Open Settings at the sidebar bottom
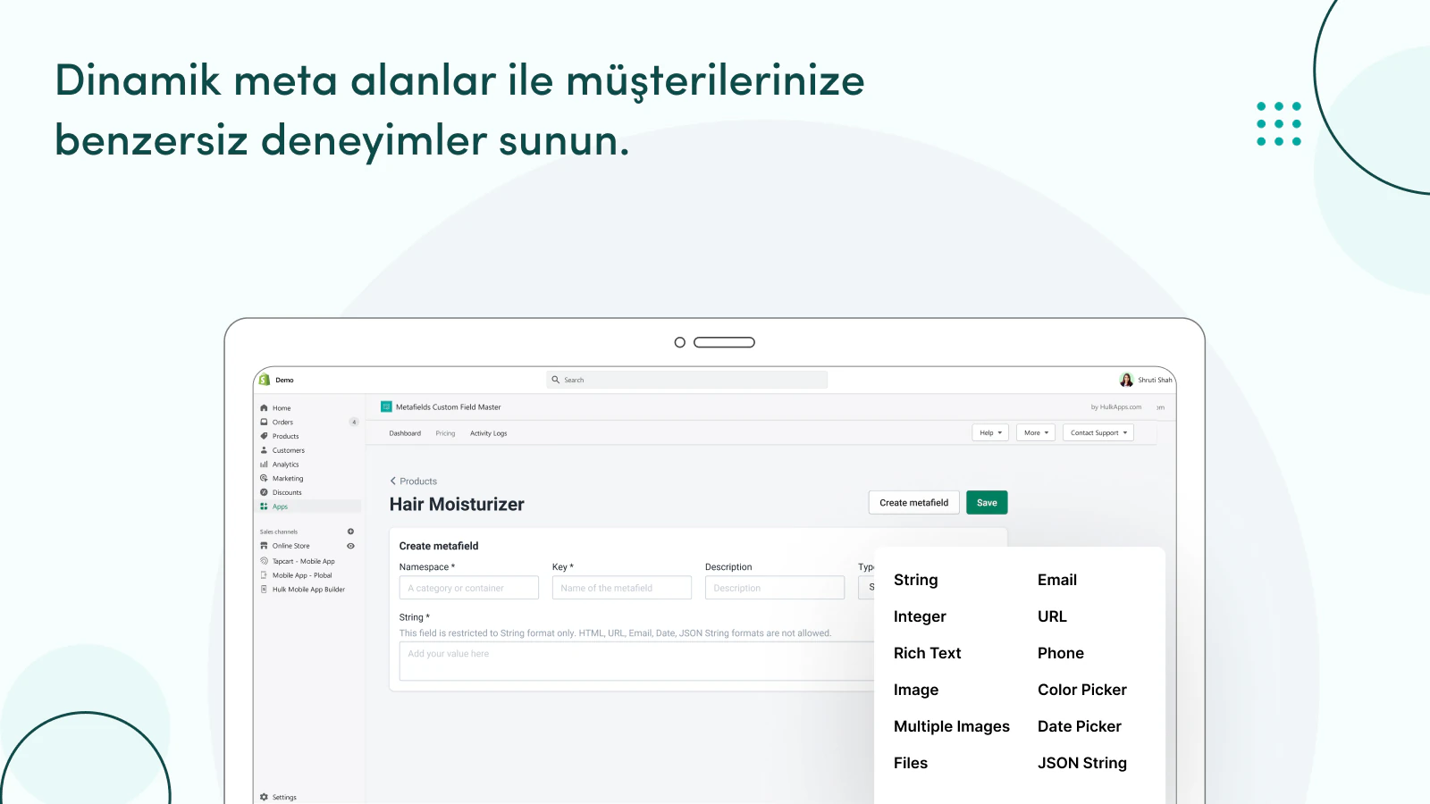1430x804 pixels. pos(284,797)
